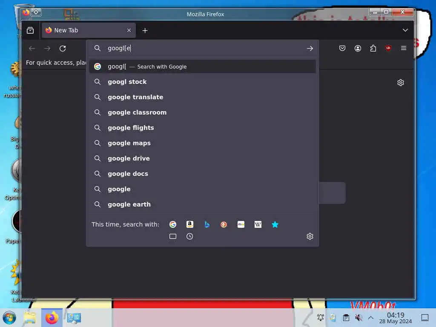The height and width of the screenshot is (327, 436).
Task: Click the address bar text field
Action: (x=204, y=49)
